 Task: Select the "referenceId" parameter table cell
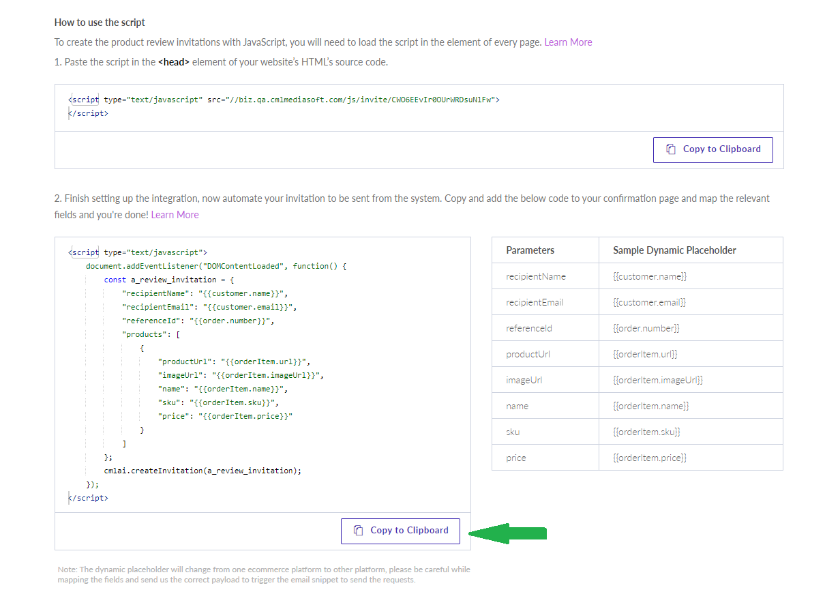pyautogui.click(x=545, y=328)
